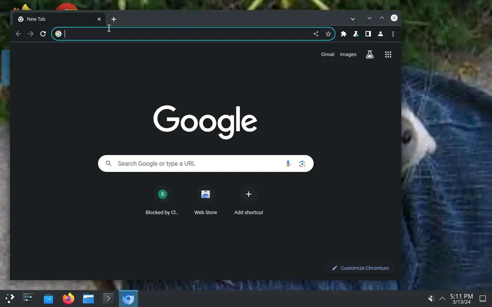Image resolution: width=492 pixels, height=307 pixels.
Task: Launch Firefox from the taskbar
Action: (x=68, y=298)
